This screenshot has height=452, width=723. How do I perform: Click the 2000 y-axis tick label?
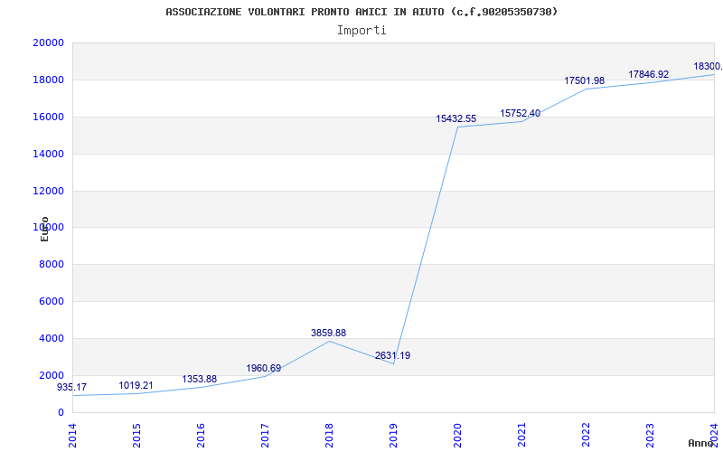[x=52, y=375]
